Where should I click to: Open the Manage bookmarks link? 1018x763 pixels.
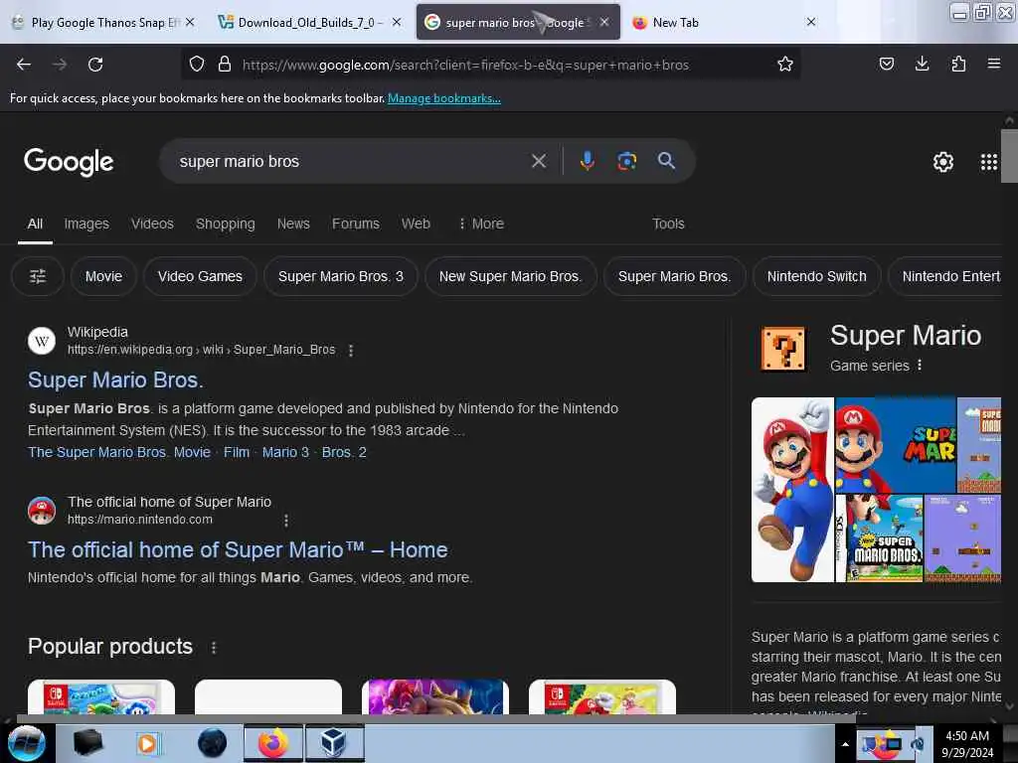[x=444, y=98]
